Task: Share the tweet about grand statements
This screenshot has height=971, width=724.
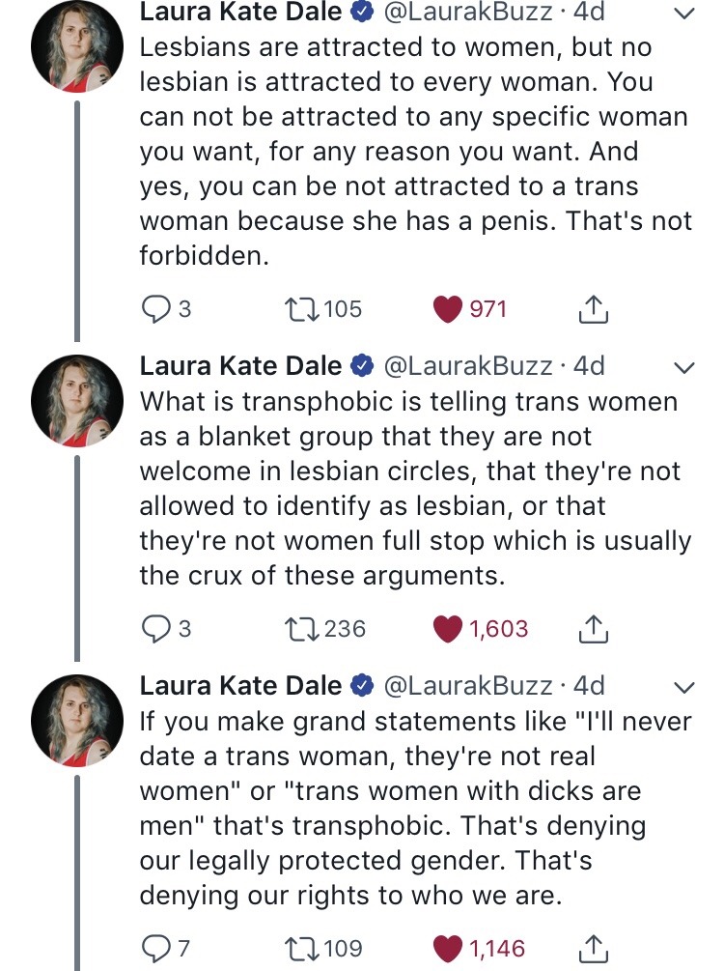Action: pyautogui.click(x=591, y=949)
